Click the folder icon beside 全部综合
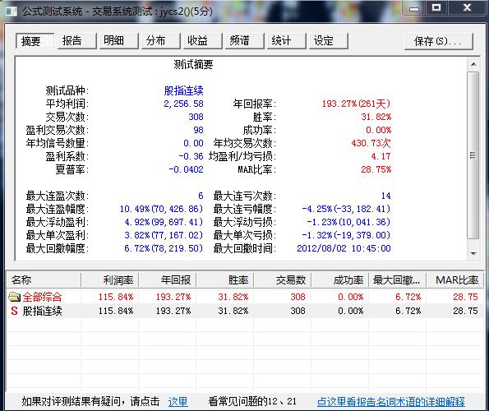This screenshot has height=411, width=489. tap(14, 297)
